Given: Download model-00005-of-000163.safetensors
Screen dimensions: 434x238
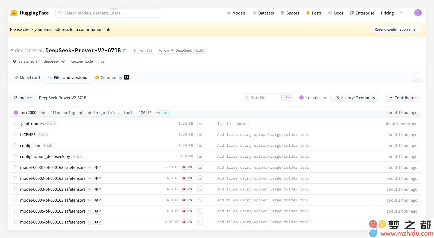Looking at the screenshot, I should (x=200, y=211).
